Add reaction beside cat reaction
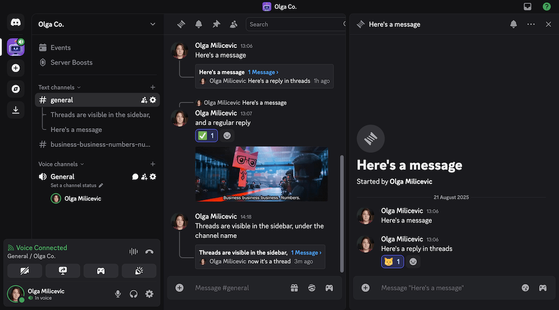The height and width of the screenshot is (310, 559). tap(413, 262)
